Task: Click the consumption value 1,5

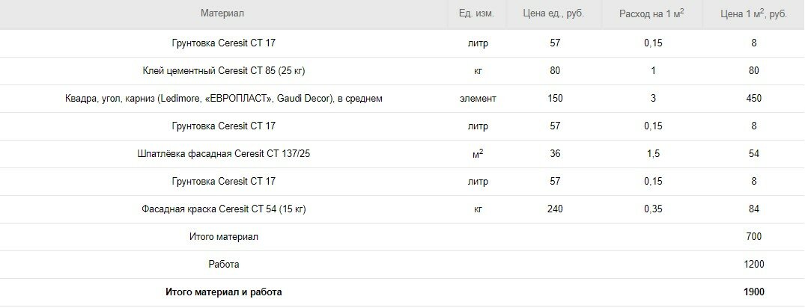Action: pyautogui.click(x=653, y=154)
